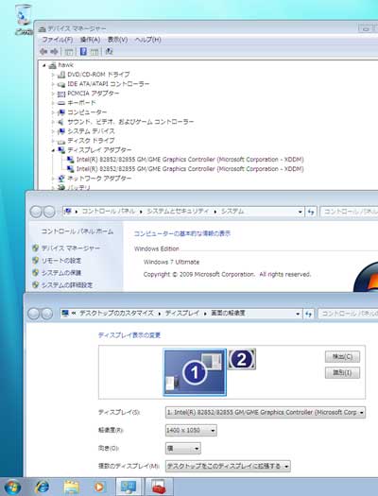The width and height of the screenshot is (378, 496).
Task: Open address bar dropdown in System window
Action: click(301, 212)
